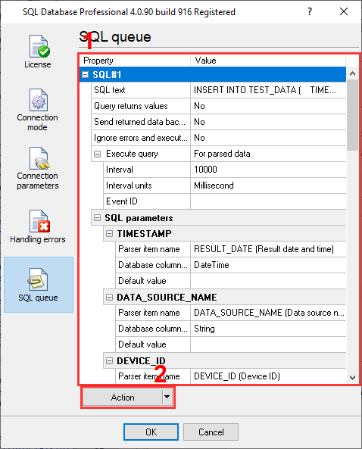Click Default value field under DATA_SOURCE_NAME
The height and width of the screenshot is (449, 362).
pyautogui.click(x=268, y=345)
